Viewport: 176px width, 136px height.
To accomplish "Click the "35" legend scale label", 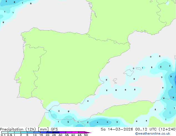I will pos(67,135).
